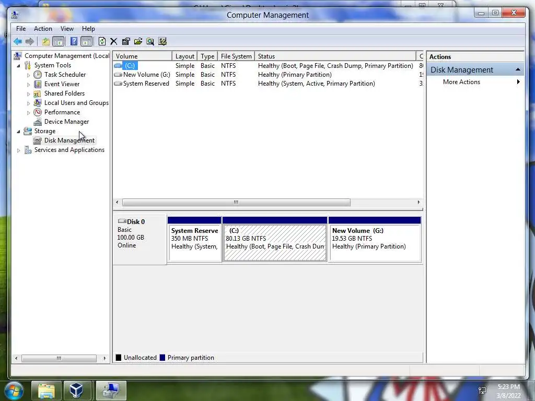The image size is (535, 401).
Task: Expand Services and Applications node
Action: pyautogui.click(x=18, y=150)
